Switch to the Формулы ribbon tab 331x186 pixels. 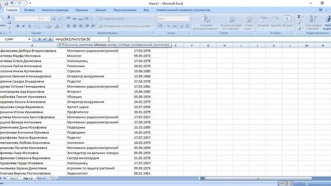tap(82, 10)
